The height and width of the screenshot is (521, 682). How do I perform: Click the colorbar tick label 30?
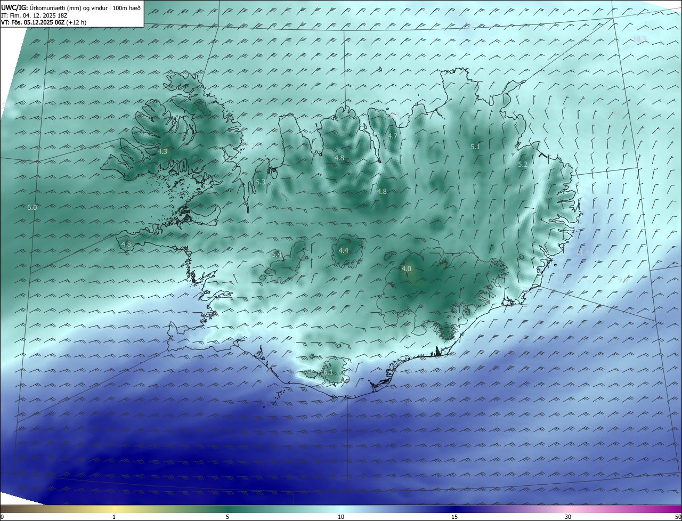click(568, 517)
